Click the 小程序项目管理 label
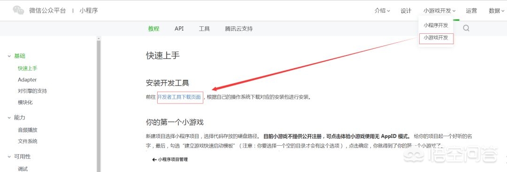507x172 pixels. [173, 159]
